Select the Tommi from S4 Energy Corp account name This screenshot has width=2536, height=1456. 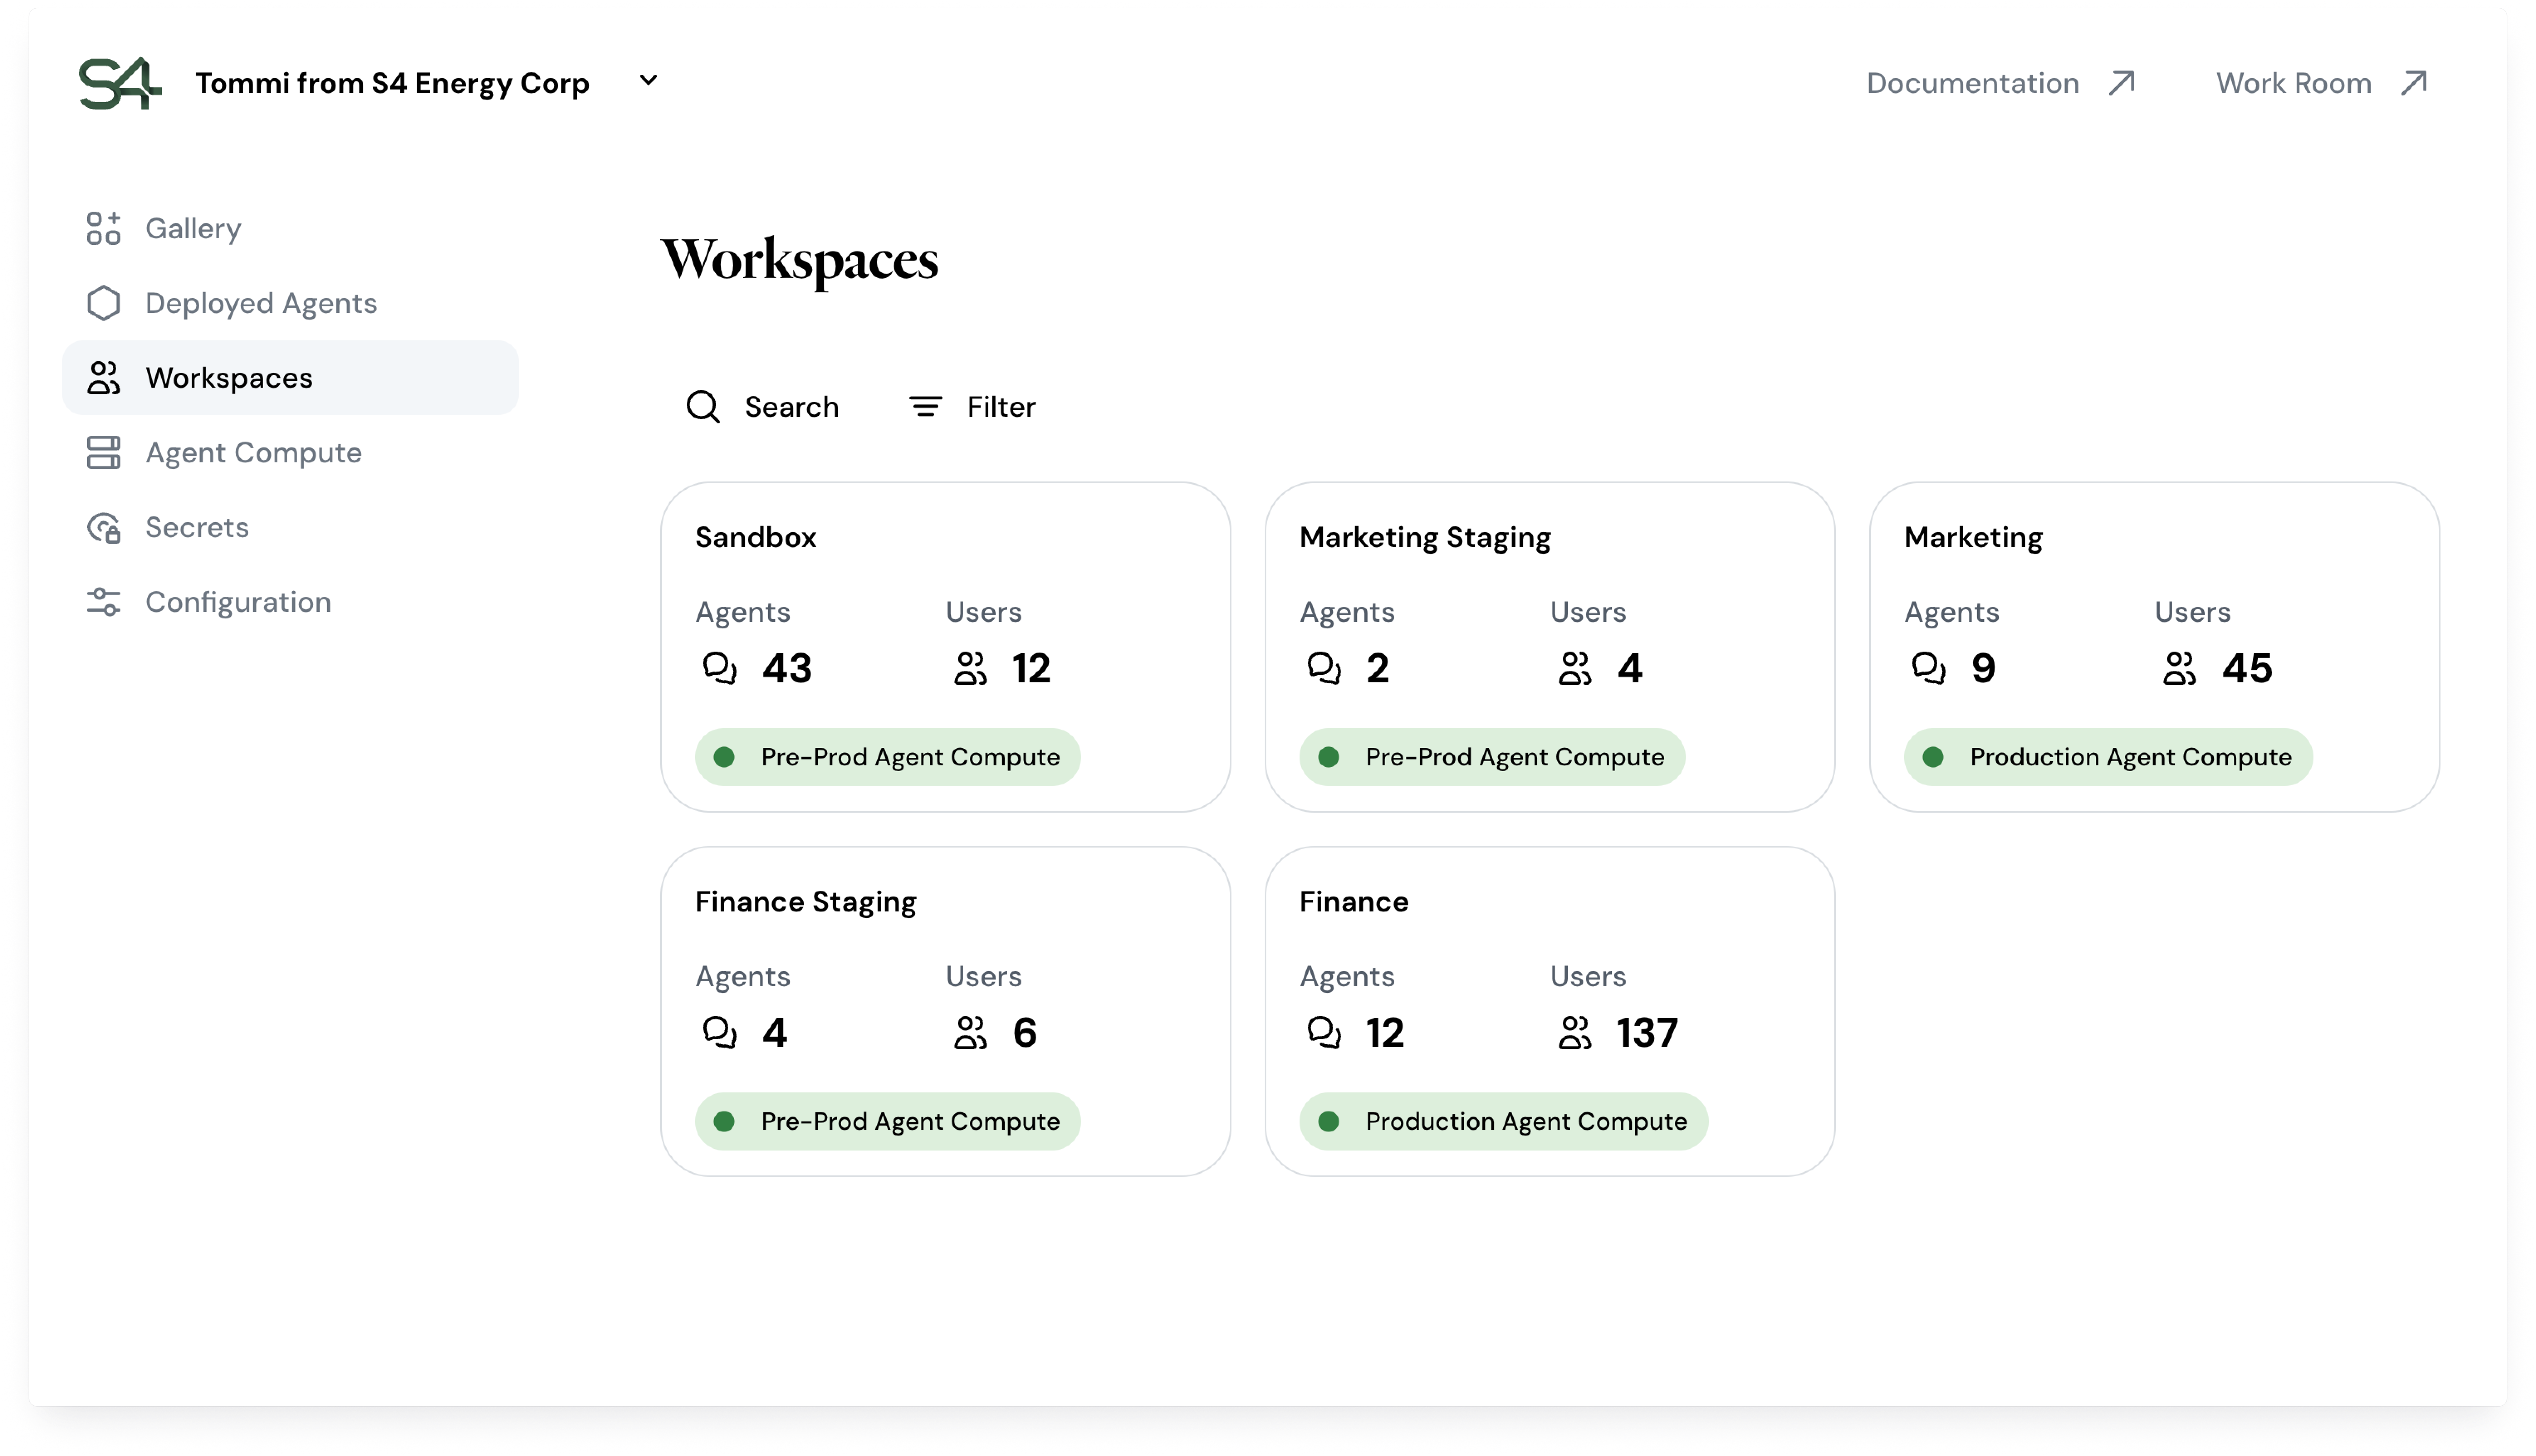(x=392, y=83)
